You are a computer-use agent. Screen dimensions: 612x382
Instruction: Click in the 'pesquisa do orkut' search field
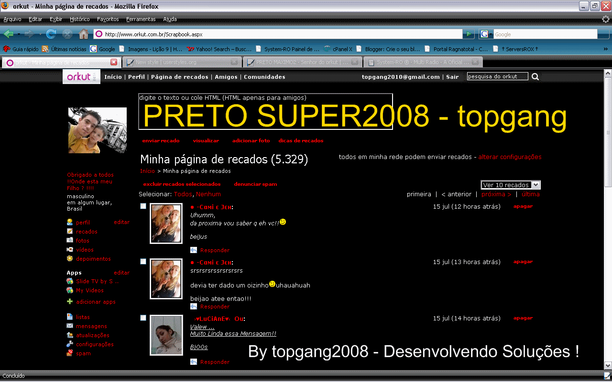coord(498,76)
